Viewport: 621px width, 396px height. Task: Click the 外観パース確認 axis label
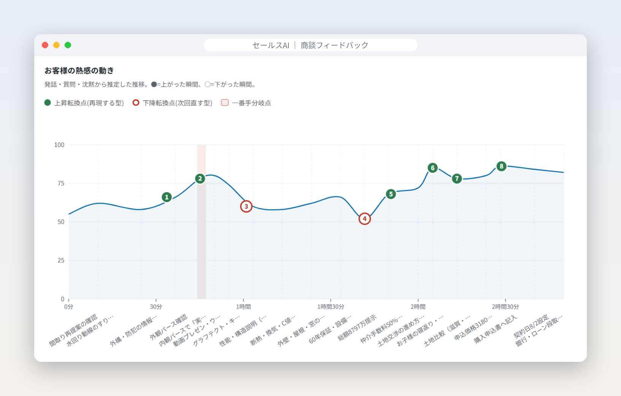168,327
